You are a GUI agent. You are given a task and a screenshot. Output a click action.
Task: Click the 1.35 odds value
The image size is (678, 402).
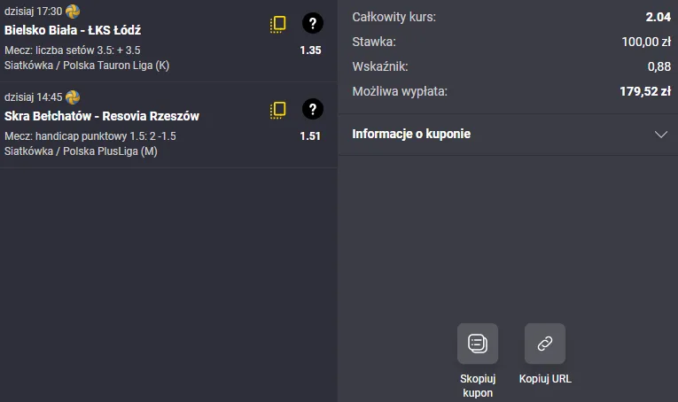point(310,50)
